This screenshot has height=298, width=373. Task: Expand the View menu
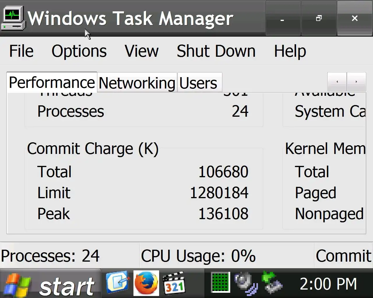pos(142,51)
